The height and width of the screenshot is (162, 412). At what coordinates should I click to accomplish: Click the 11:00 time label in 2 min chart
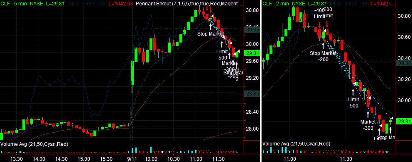(289, 159)
